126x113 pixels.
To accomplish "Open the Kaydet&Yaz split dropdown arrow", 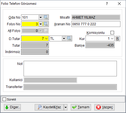I will (65, 107).
